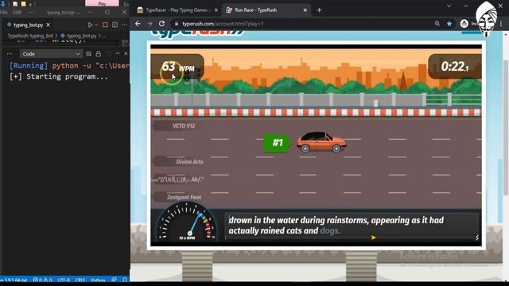Click the 63 WPM counter
This screenshot has width=509, height=286.
pos(177,67)
